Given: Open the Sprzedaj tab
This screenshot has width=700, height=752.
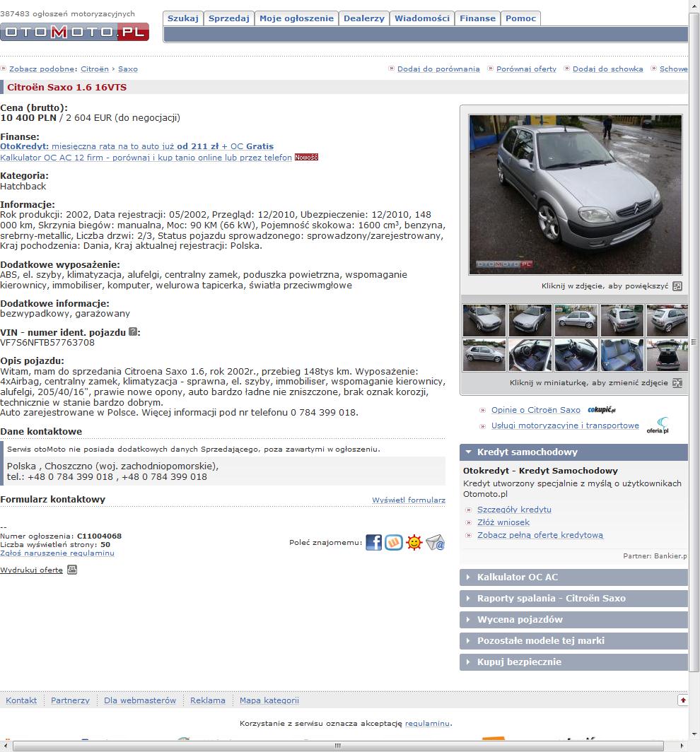Looking at the screenshot, I should coord(229,18).
